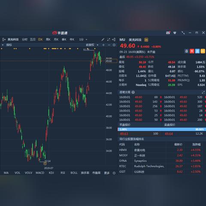Open 更多 more indicators list
Viewport: 206px width, 206px height.
coord(107,173)
